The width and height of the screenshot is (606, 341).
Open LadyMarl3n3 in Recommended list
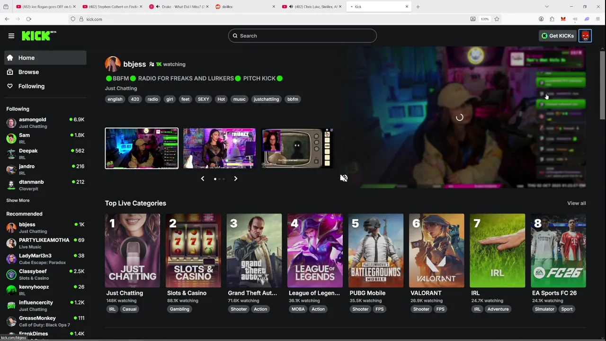click(45, 259)
